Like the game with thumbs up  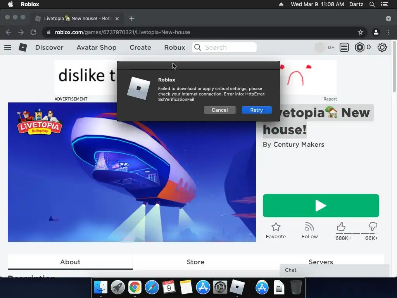coord(341,227)
